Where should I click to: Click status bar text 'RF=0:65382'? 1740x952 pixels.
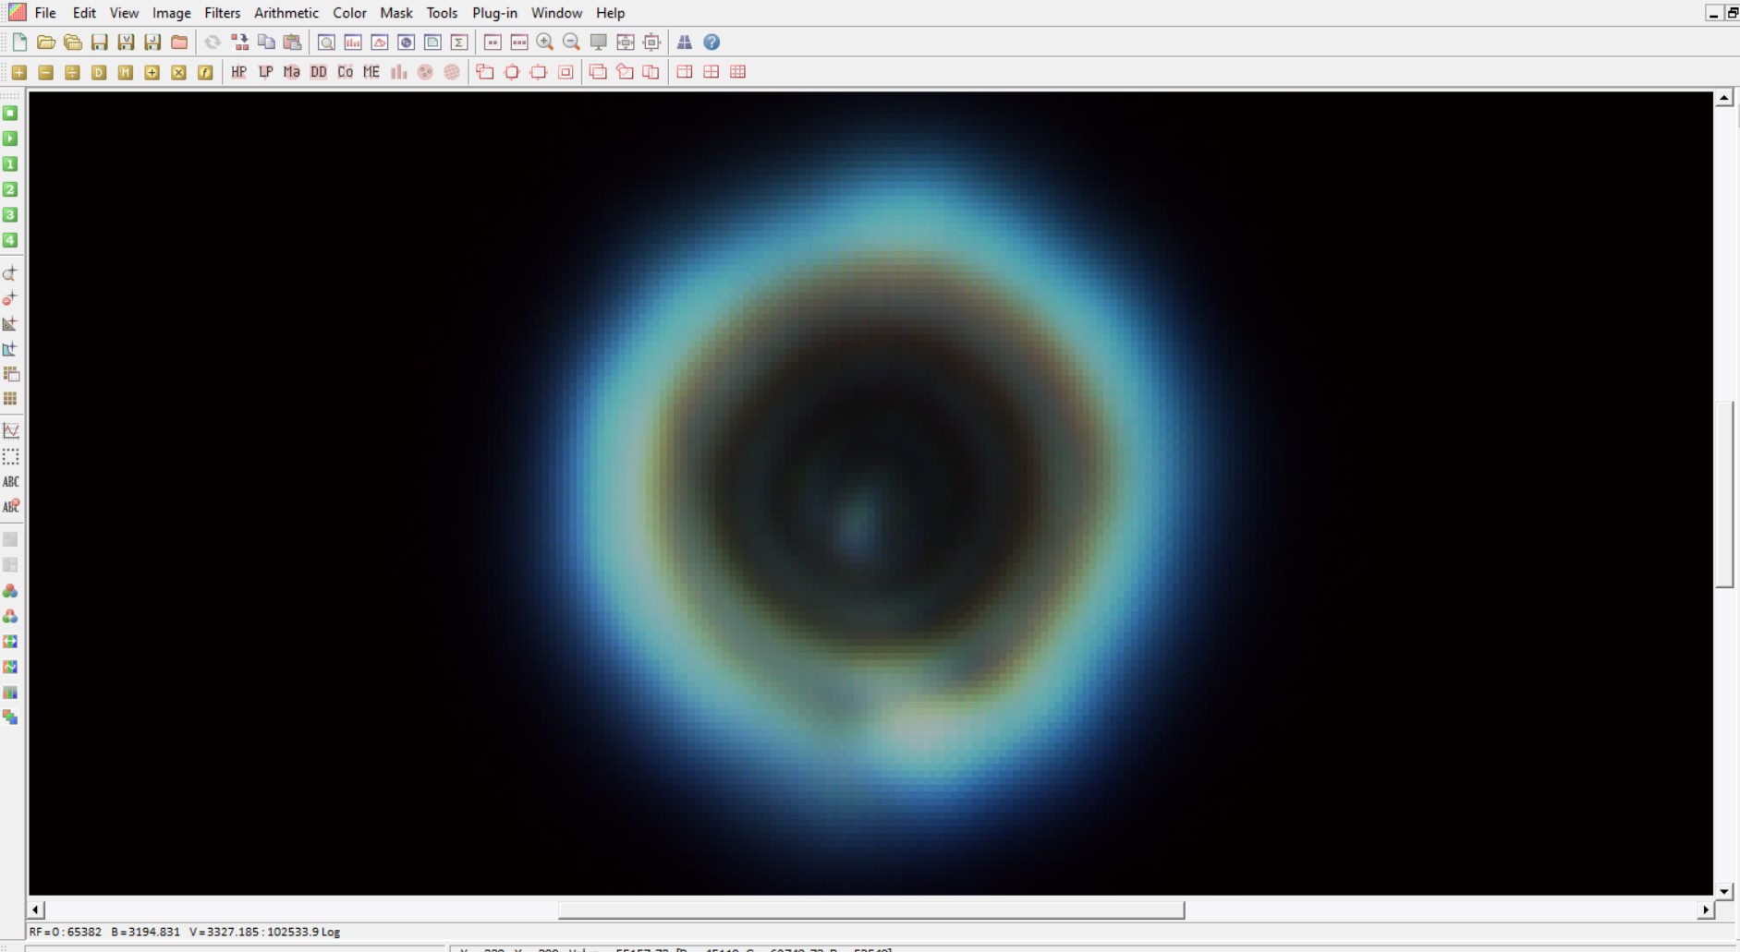pyautogui.click(x=66, y=932)
